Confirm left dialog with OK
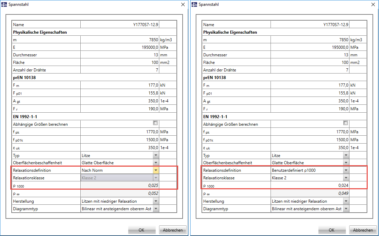Viewport: 379px width, 236px height. [142, 230]
